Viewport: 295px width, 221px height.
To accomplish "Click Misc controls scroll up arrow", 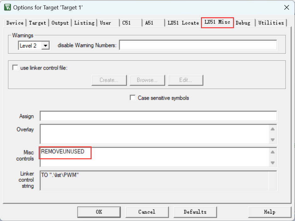I will tap(273, 152).
